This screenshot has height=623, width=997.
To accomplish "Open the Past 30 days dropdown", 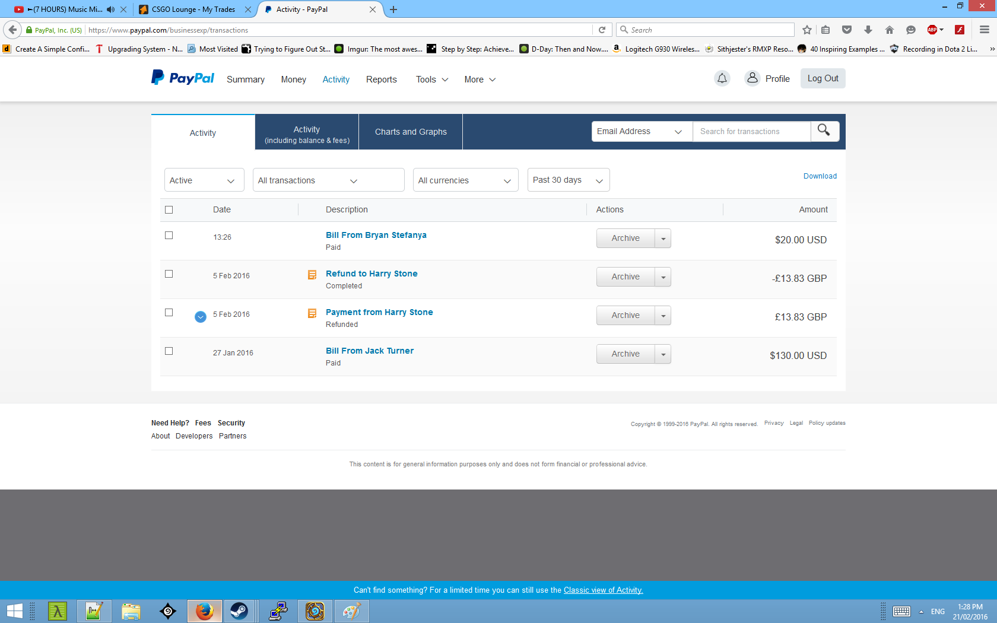I will pyautogui.click(x=568, y=180).
